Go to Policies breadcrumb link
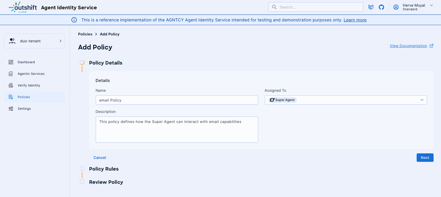The height and width of the screenshot is (197, 441). point(85,34)
